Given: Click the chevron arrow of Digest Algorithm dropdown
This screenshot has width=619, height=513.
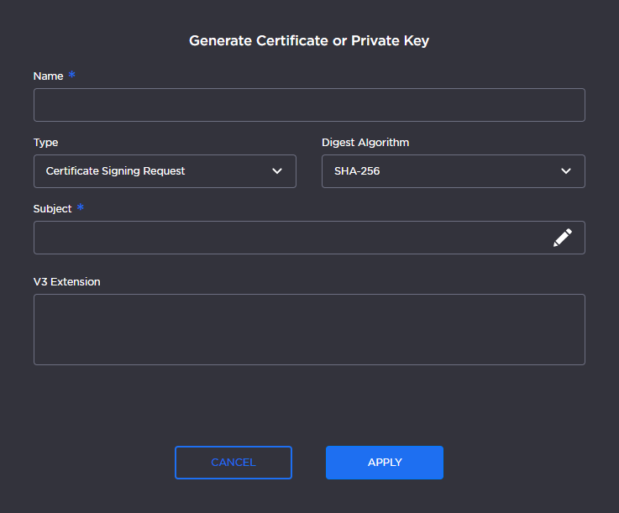Looking at the screenshot, I should pos(565,171).
